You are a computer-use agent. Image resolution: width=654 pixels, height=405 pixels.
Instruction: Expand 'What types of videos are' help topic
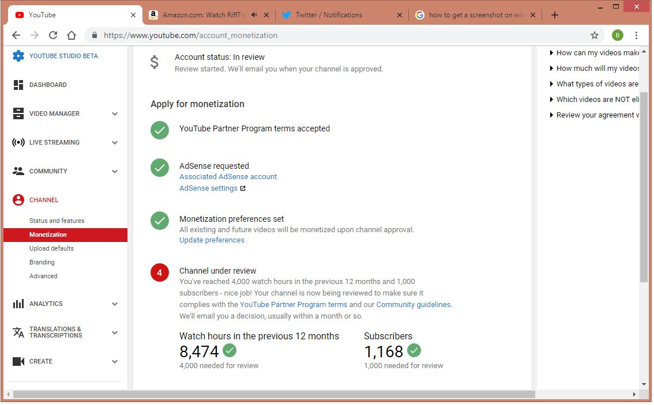(596, 84)
